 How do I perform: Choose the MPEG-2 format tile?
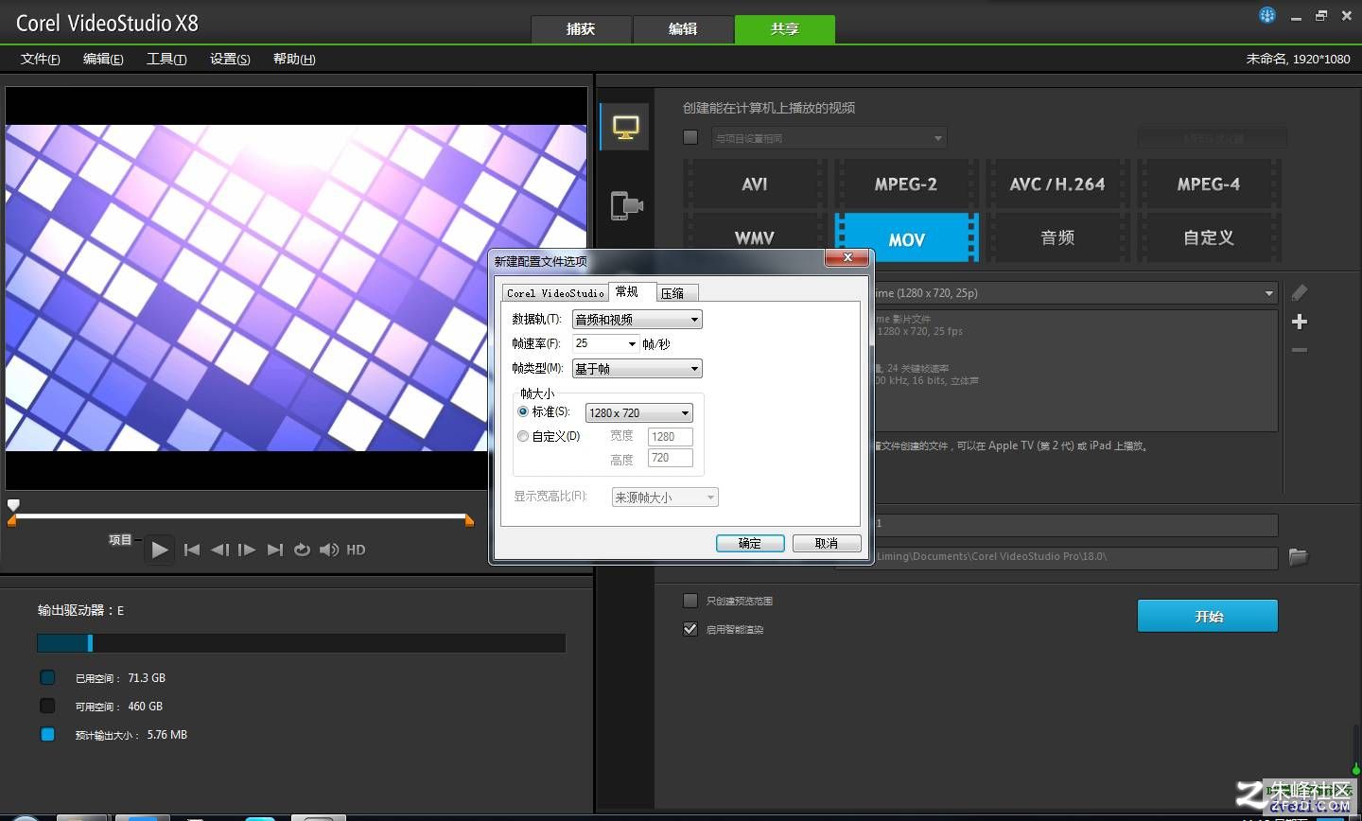pyautogui.click(x=905, y=184)
